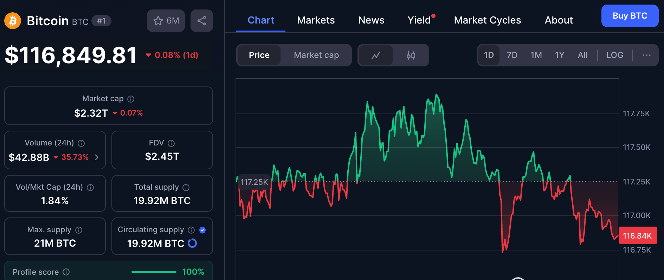Open the chart more options ellipsis
Image resolution: width=664 pixels, height=280 pixels.
(x=646, y=55)
